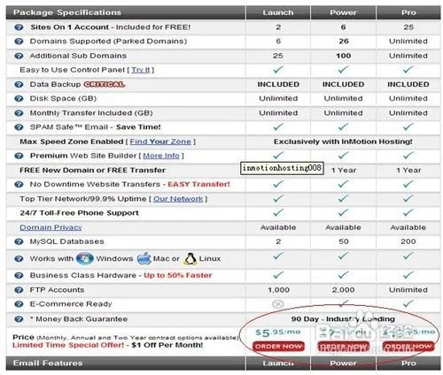443x375 pixels.
Task: Click help icon beside Domains Supported
Action: (x=19, y=42)
